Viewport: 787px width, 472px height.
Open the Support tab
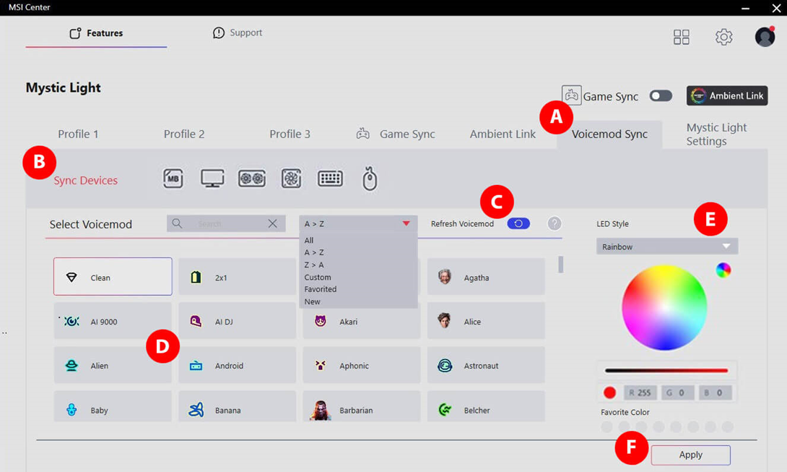tap(238, 33)
